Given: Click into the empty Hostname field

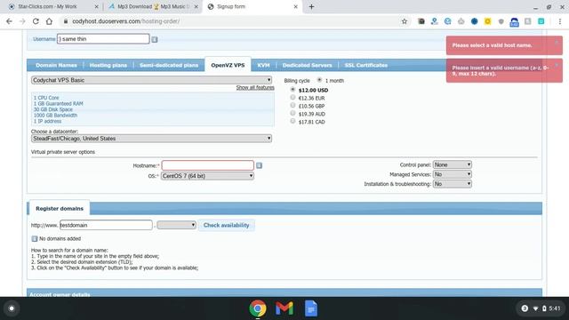Looking at the screenshot, I should (207, 165).
